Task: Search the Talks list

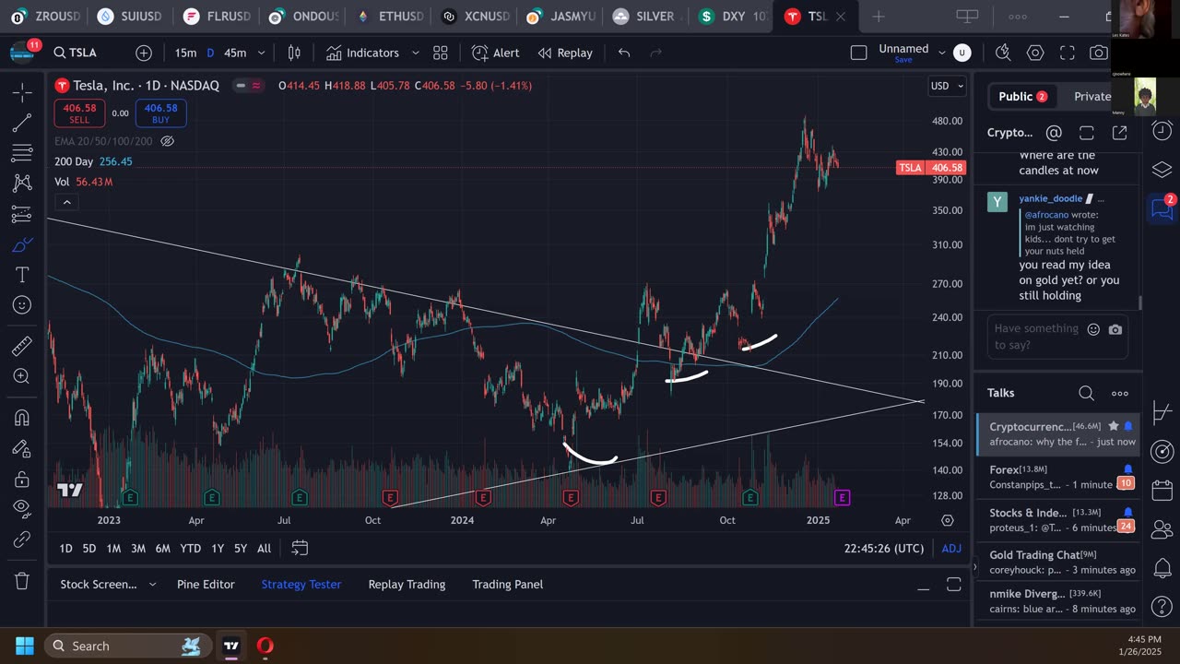Action: pos(1087,394)
